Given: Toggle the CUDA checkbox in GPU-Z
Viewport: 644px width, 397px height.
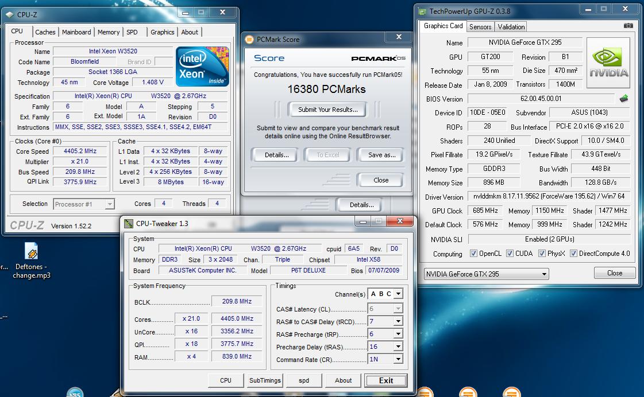Looking at the screenshot, I should pos(510,254).
